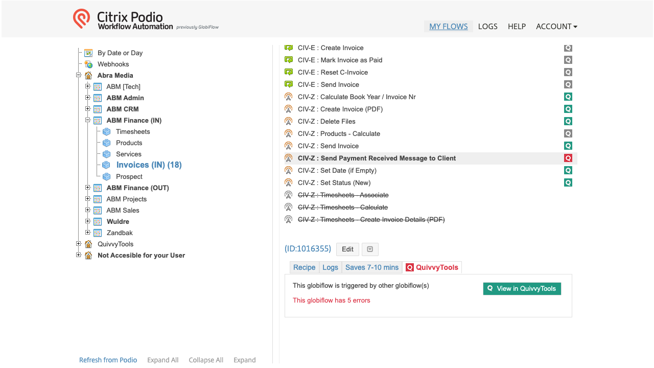Expand the ABM CRM tree node
The image size is (654, 368).
coord(88,109)
